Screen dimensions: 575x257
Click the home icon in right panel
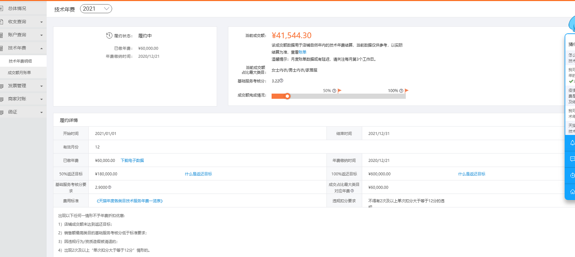click(572, 192)
